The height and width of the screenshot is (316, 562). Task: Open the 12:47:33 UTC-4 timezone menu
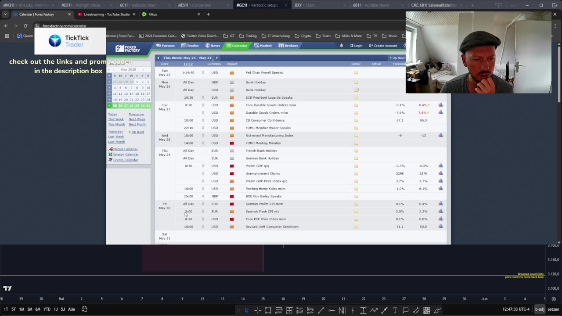(x=517, y=309)
